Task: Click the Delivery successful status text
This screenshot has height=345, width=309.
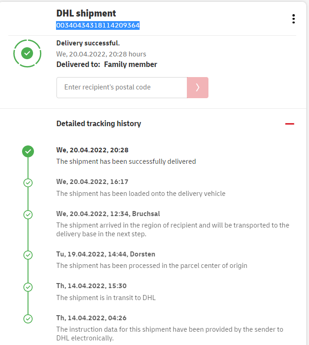Action: click(88, 43)
